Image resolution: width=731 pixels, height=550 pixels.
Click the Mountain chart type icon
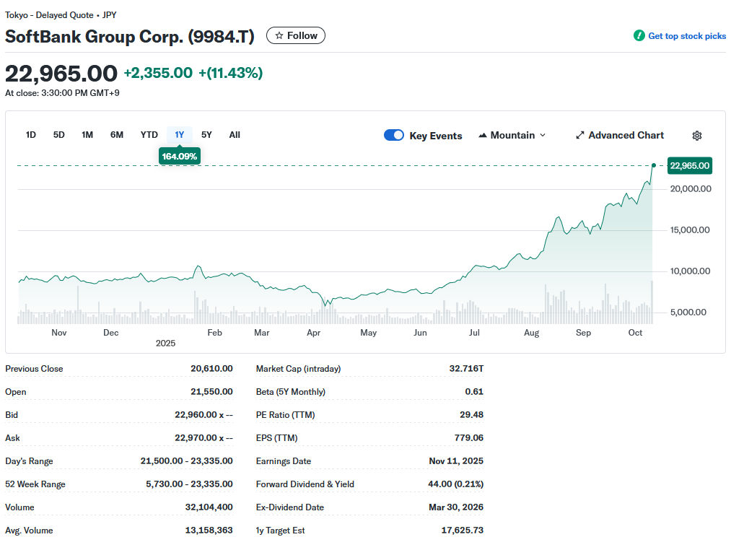pos(483,136)
